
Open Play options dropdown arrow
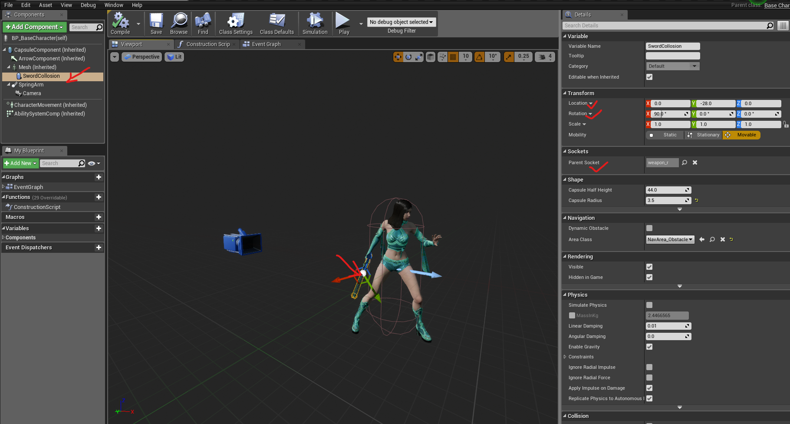[x=361, y=24]
